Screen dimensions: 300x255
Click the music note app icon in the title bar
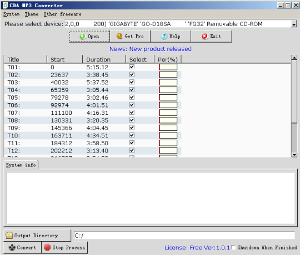(6, 5)
